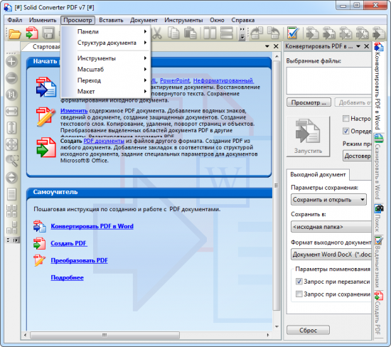391x347 pixels.
Task: Select the Actual Size 1:1 icon
Action: point(11,95)
